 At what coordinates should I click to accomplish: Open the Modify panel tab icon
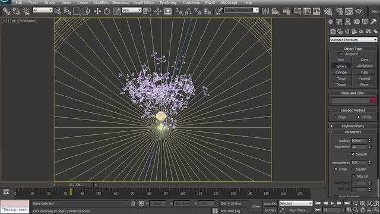pyautogui.click(x=339, y=22)
